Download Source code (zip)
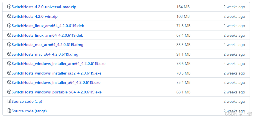This screenshot has height=118, width=253. (x=27, y=102)
